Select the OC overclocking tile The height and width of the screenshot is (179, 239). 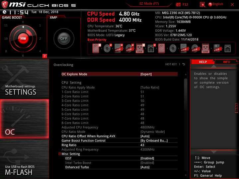(24, 119)
